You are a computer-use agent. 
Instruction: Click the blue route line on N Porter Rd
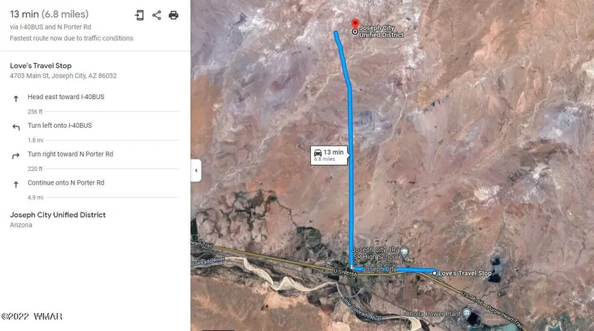pyautogui.click(x=351, y=170)
